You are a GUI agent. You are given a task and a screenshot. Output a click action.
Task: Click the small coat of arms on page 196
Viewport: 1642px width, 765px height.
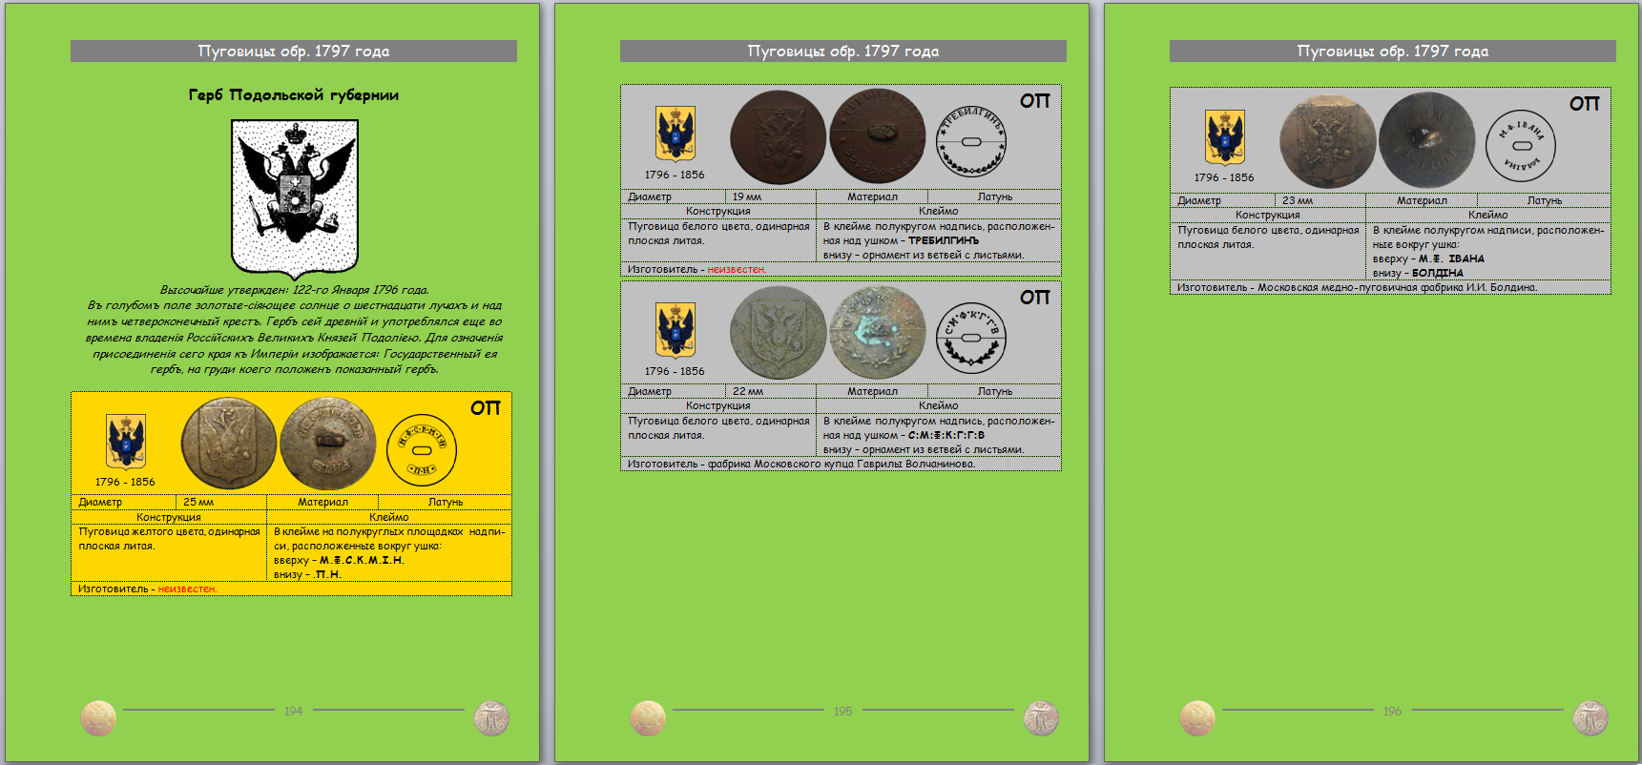pyautogui.click(x=1224, y=137)
